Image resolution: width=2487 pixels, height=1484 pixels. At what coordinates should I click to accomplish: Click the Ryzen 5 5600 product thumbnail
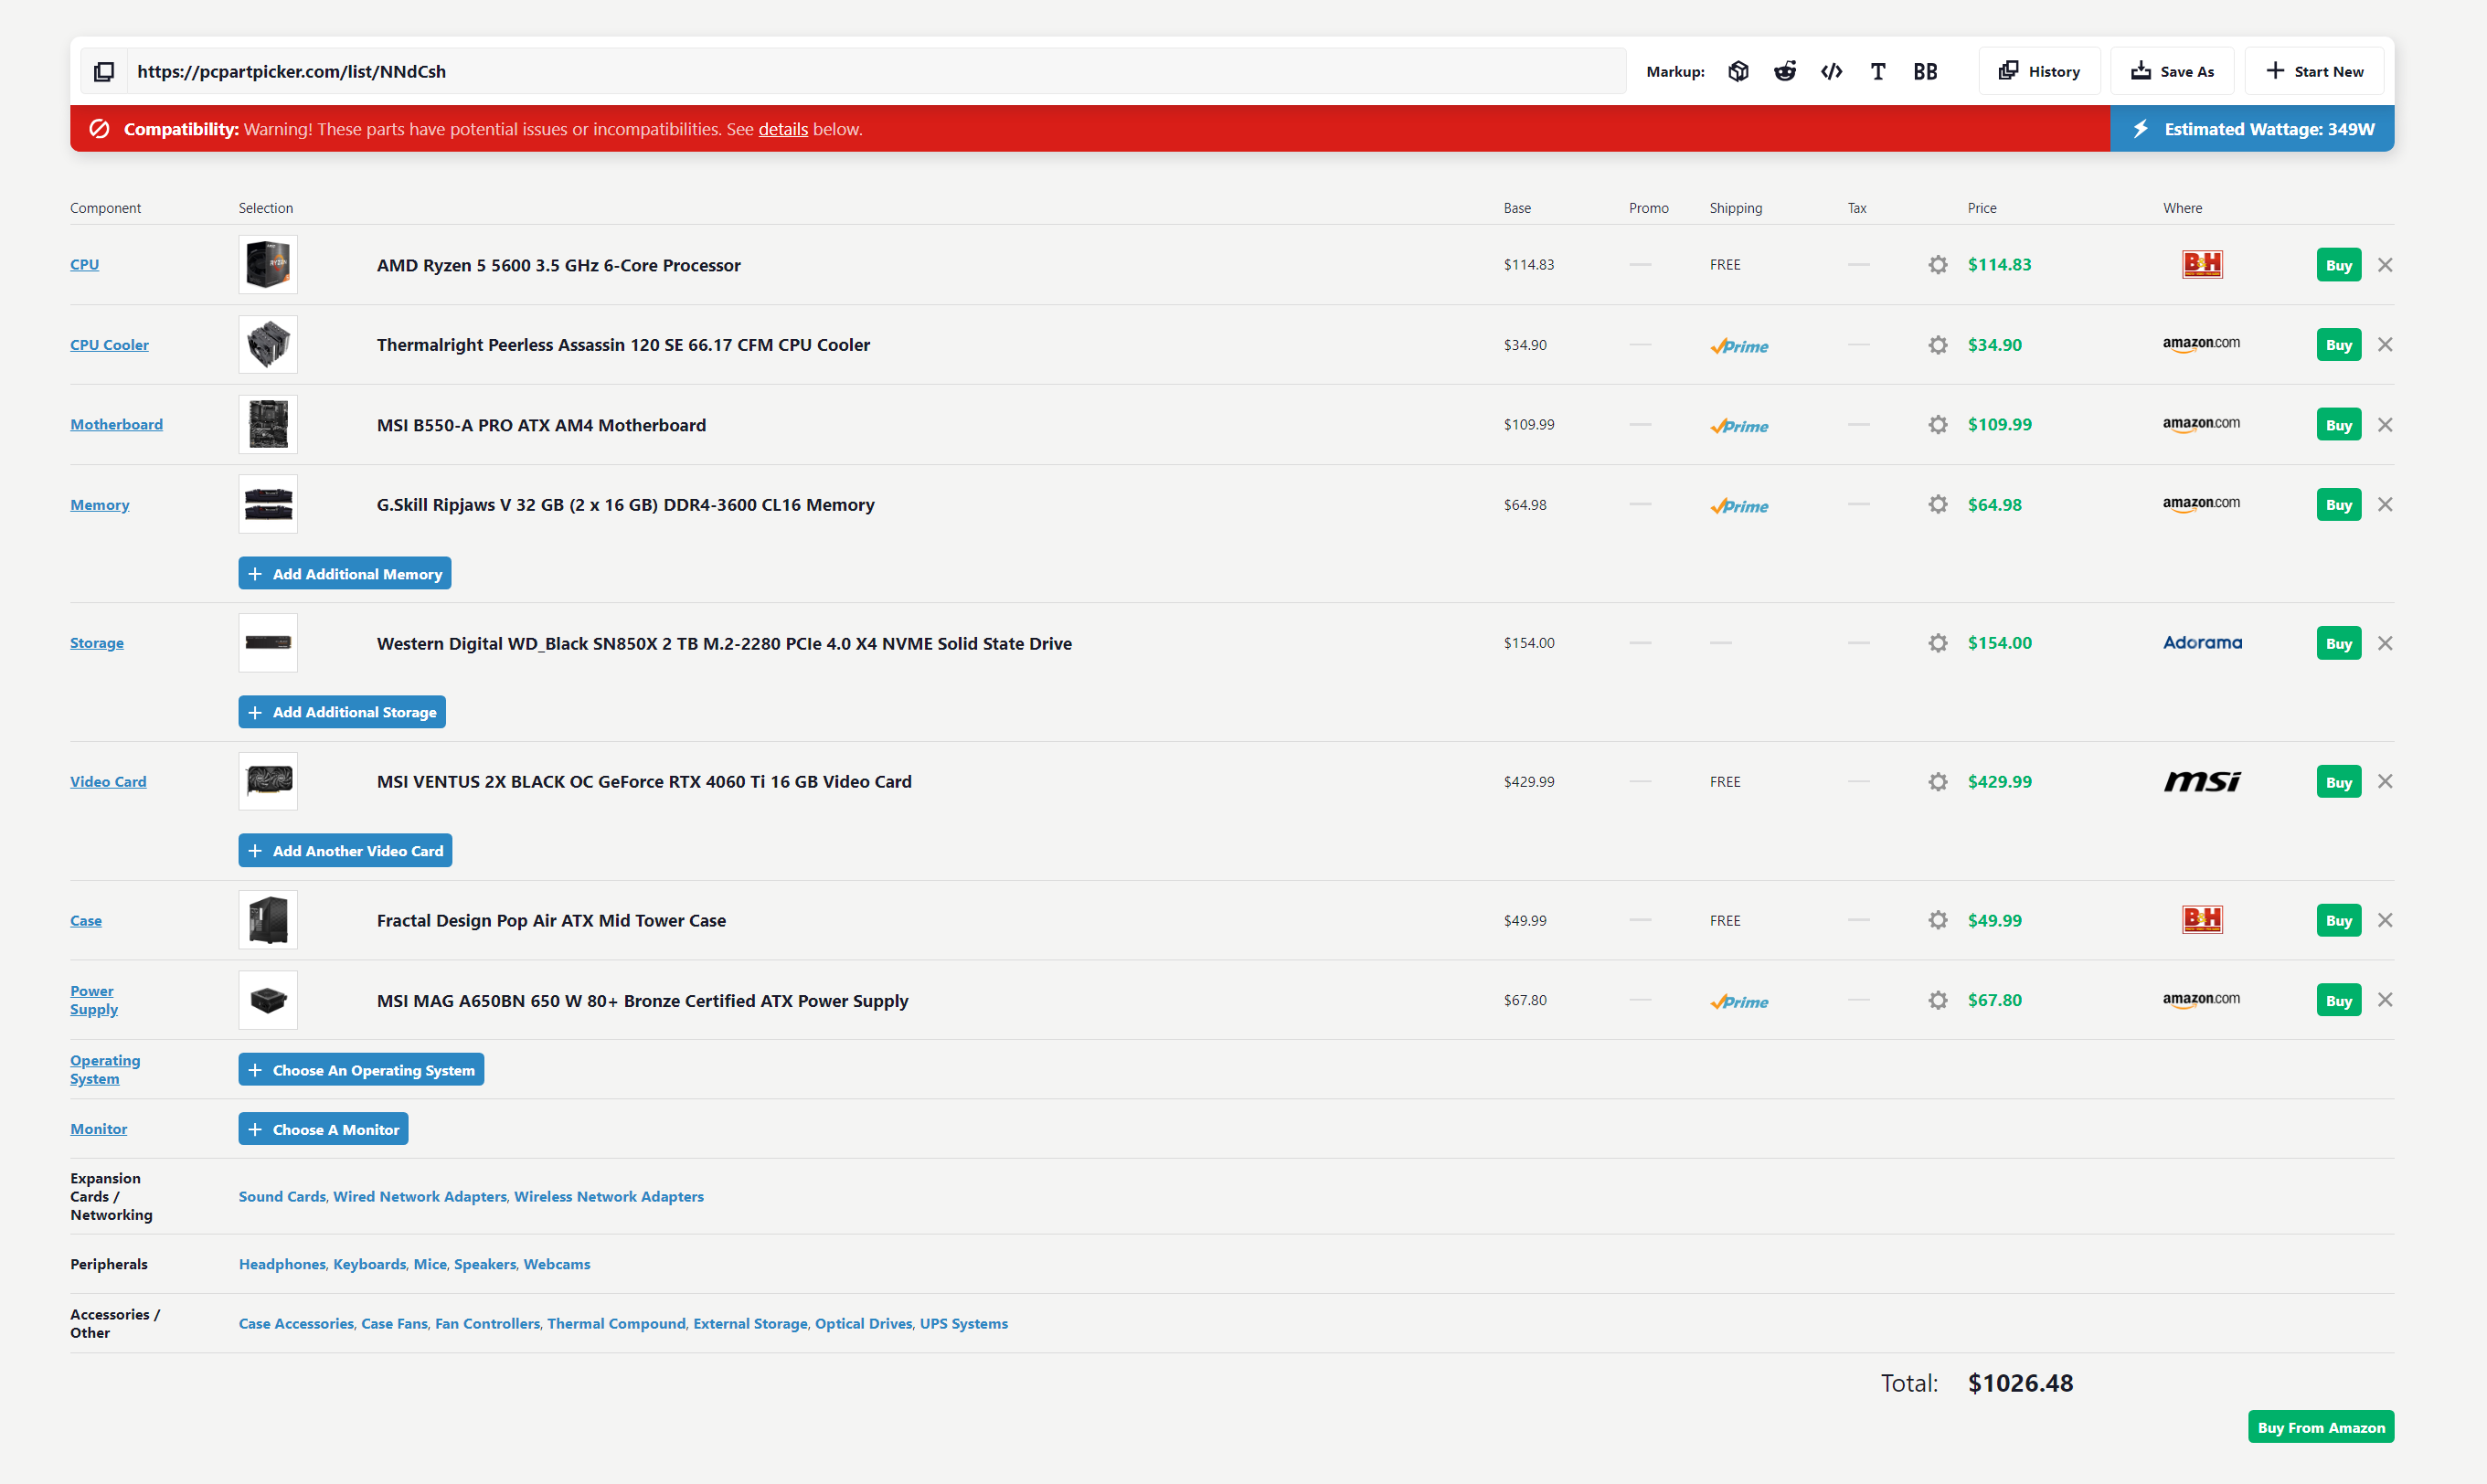[268, 265]
